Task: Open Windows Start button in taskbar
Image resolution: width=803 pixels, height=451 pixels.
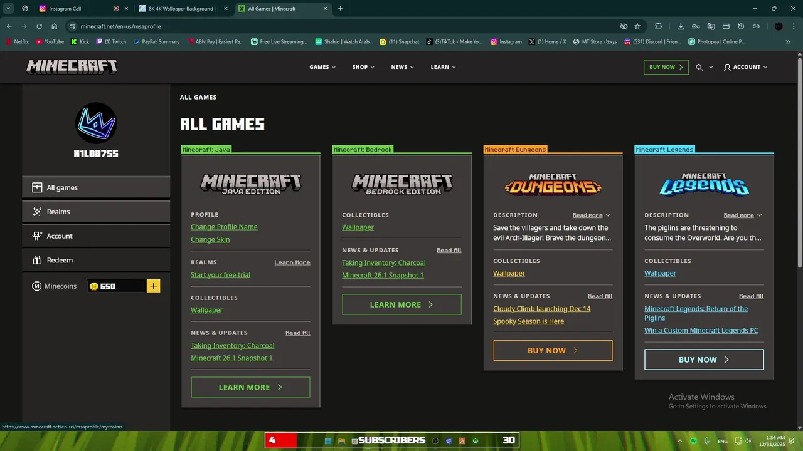Action: coord(328,440)
